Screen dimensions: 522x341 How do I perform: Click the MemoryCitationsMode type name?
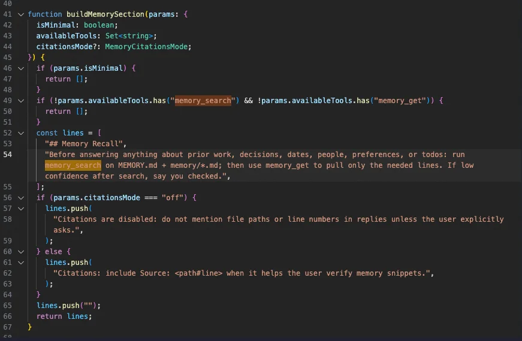(x=146, y=47)
